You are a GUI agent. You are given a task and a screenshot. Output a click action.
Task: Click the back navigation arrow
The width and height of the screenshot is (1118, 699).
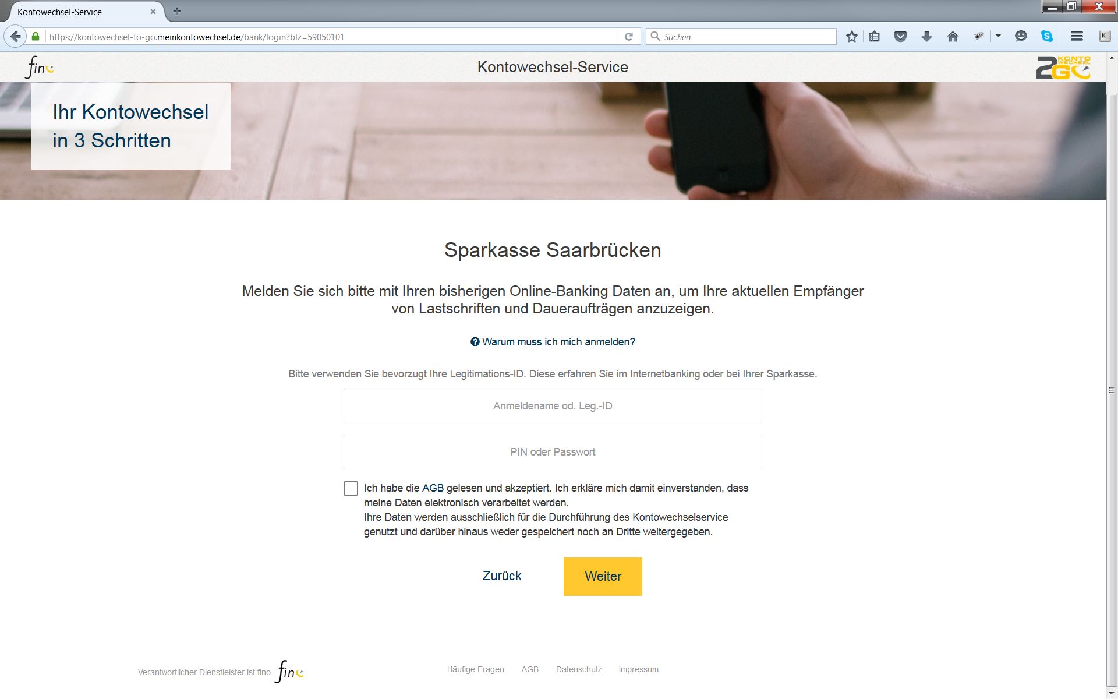point(16,37)
